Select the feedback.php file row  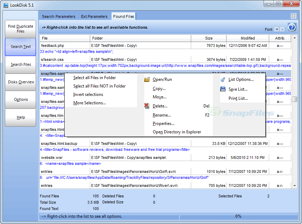[166, 45]
